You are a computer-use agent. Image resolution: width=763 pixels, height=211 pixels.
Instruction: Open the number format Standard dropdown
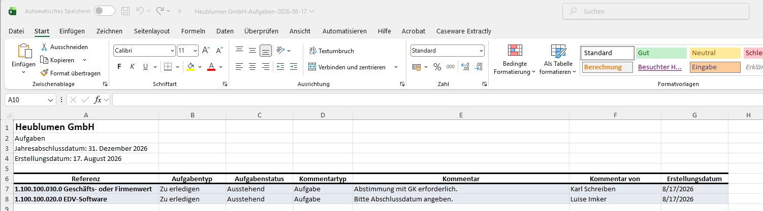pos(481,51)
